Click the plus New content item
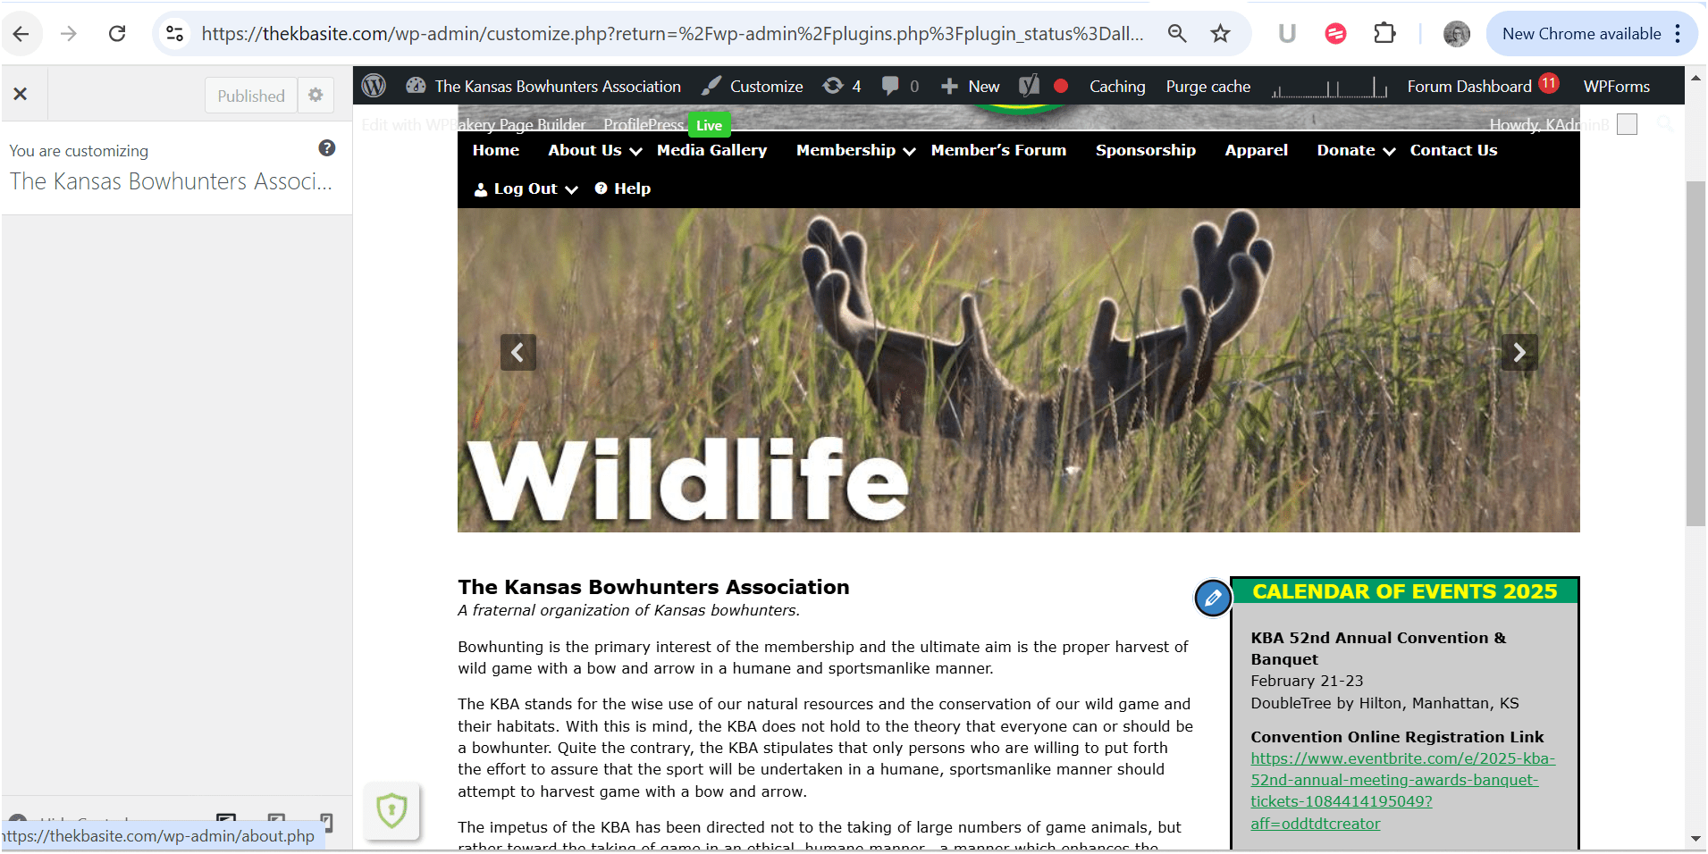Viewport: 1708px width, 854px height. point(971,86)
